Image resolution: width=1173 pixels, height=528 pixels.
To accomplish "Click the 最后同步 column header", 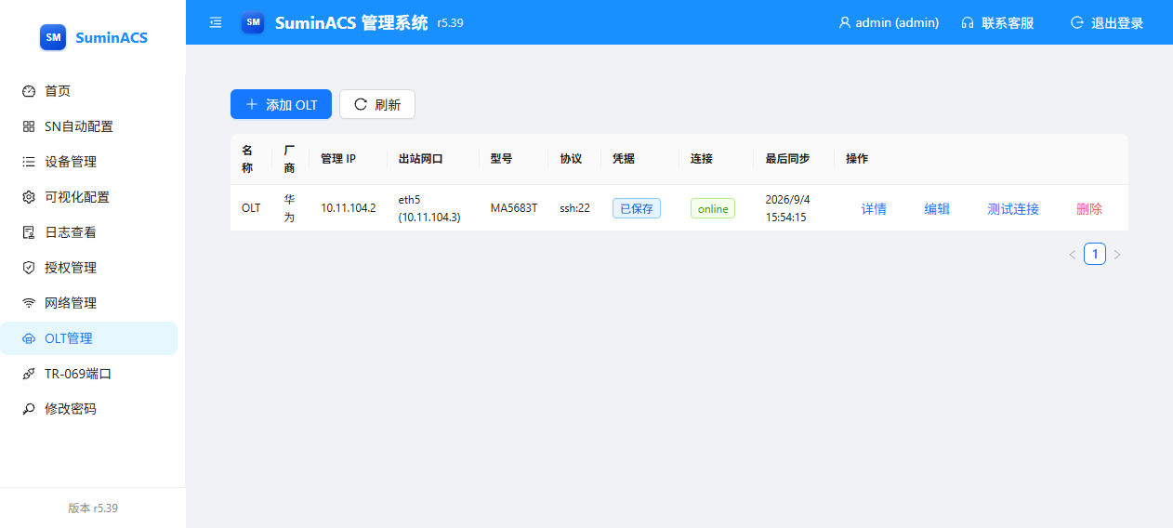I will (x=787, y=159).
